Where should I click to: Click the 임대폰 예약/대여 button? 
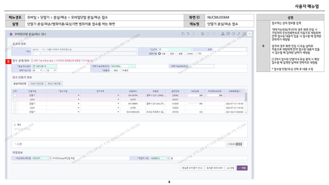214,168
